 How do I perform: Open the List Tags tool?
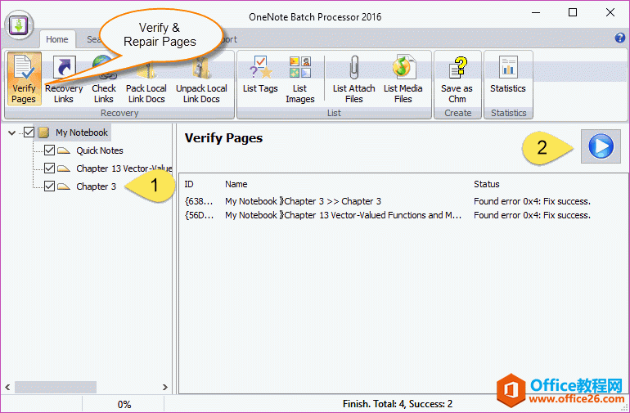click(x=260, y=75)
